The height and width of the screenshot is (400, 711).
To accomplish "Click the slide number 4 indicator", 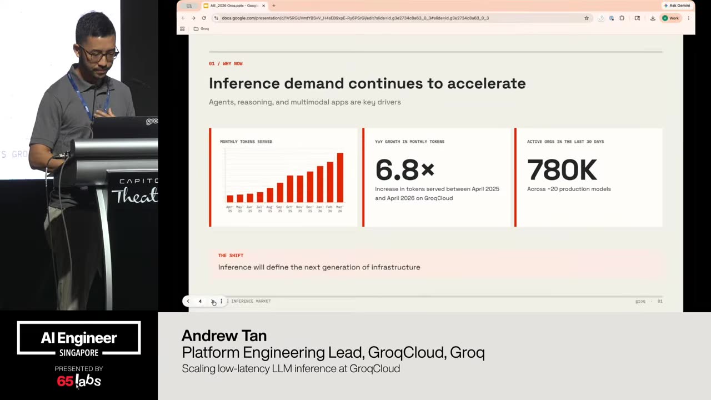I will [200, 301].
